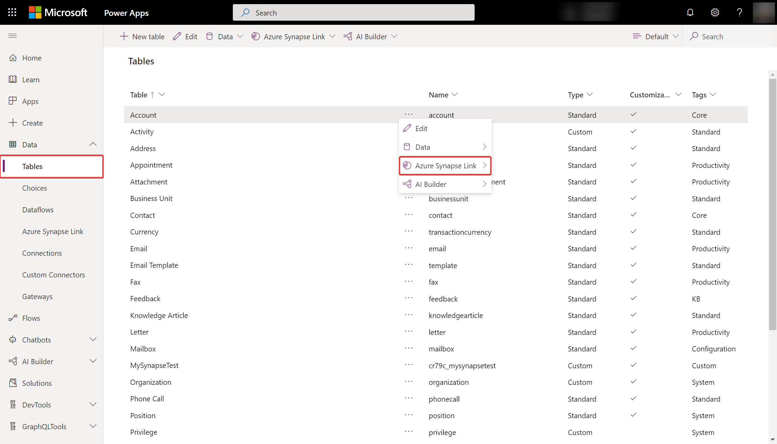Click the Azure Synapse Link icon in context menu
Image resolution: width=777 pixels, height=444 pixels.
point(407,165)
